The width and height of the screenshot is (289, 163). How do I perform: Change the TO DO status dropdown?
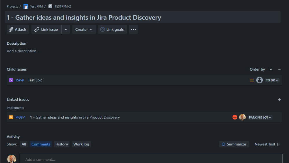tap(272, 80)
